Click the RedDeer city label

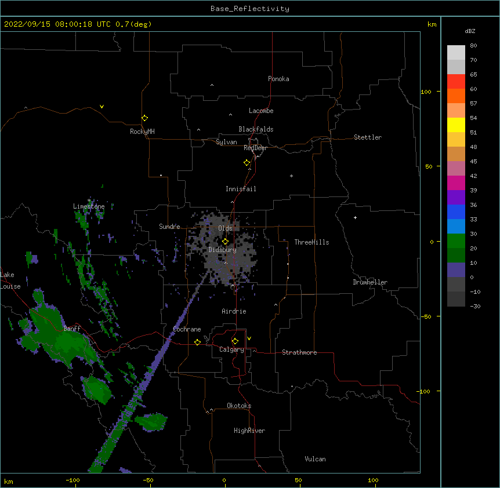click(x=255, y=148)
